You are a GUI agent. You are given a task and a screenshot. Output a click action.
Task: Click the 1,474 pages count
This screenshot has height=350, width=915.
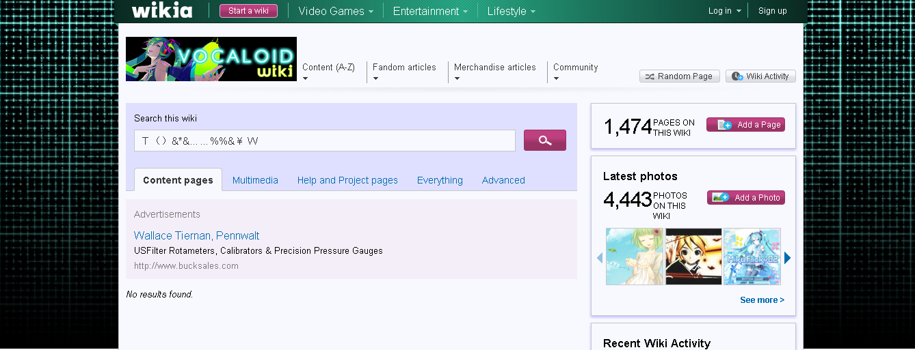[x=627, y=127]
